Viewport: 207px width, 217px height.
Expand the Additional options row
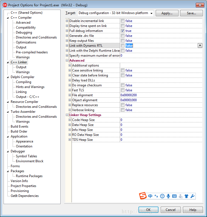[x=70, y=65]
